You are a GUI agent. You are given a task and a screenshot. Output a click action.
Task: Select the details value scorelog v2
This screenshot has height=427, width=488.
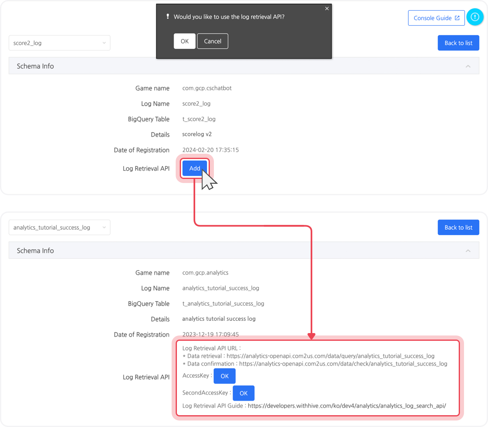tap(197, 134)
